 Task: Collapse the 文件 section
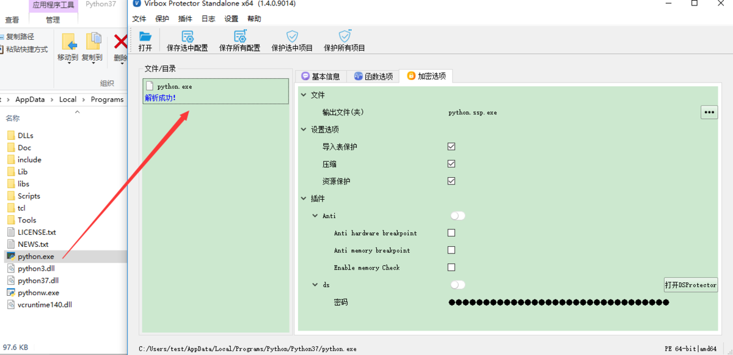pyautogui.click(x=304, y=95)
